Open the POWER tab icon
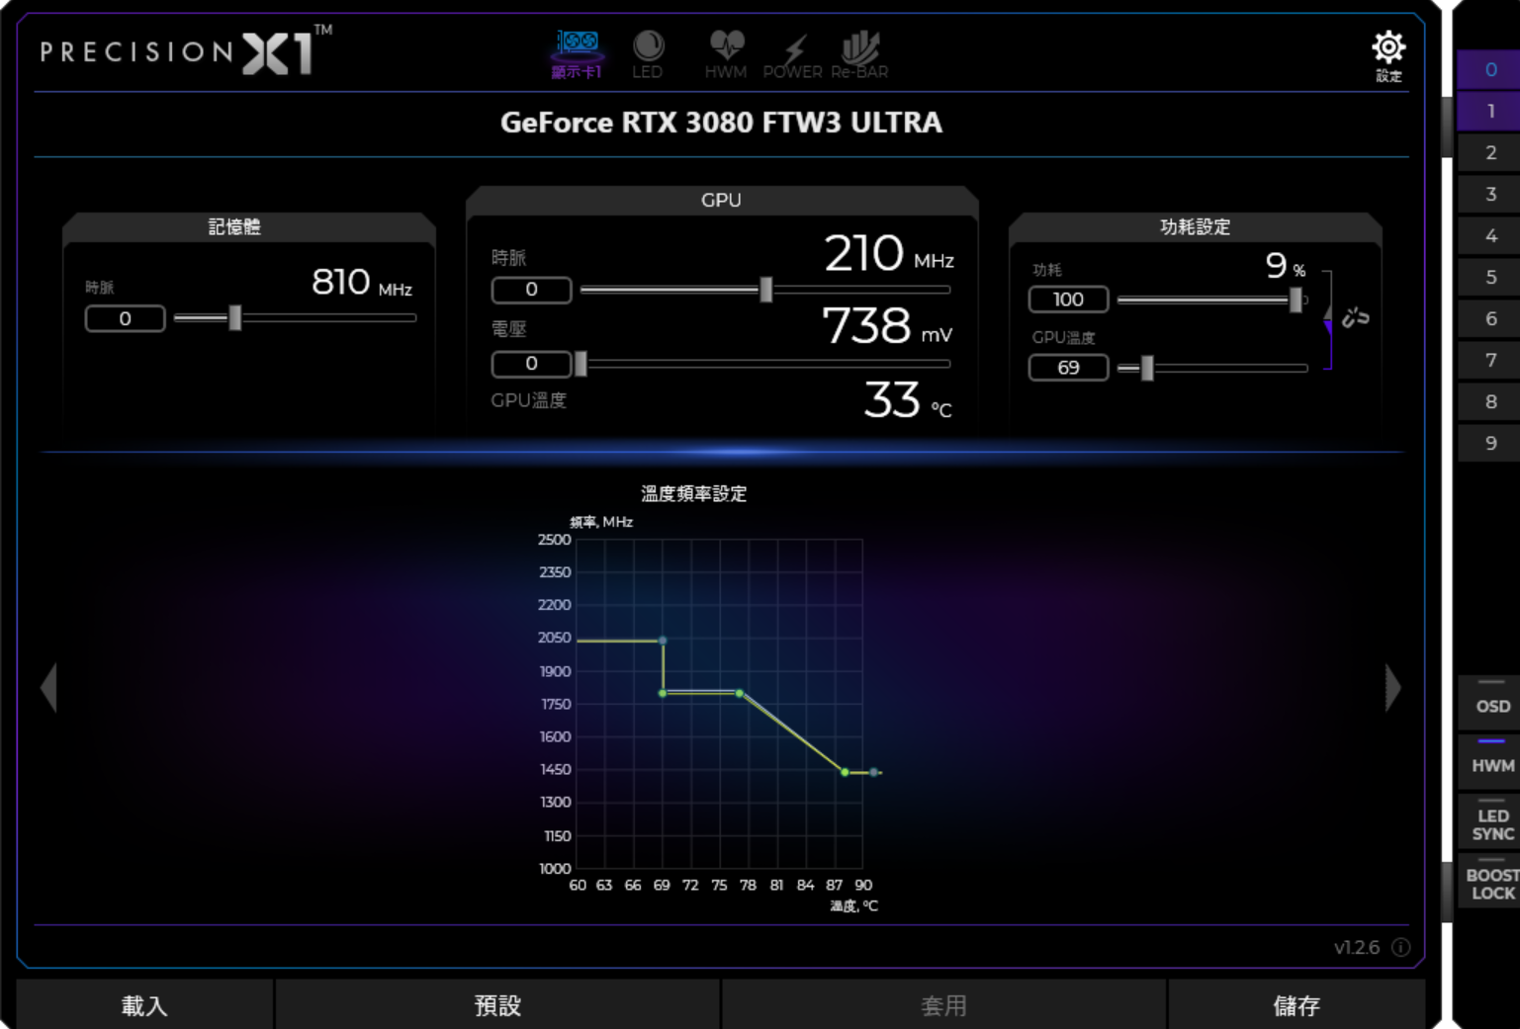The height and width of the screenshot is (1029, 1520). tap(792, 54)
